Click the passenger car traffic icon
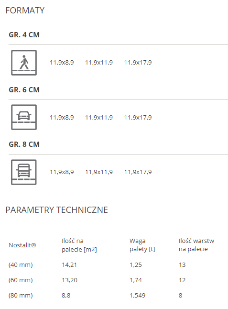This screenshot has height=309, width=228. click(24, 117)
